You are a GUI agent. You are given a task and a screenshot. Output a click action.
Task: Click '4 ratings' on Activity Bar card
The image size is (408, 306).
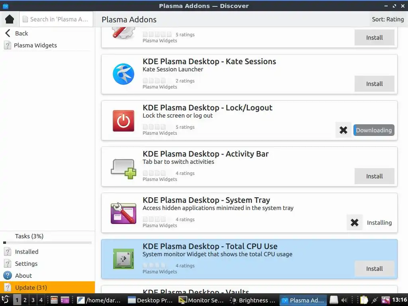click(185, 173)
